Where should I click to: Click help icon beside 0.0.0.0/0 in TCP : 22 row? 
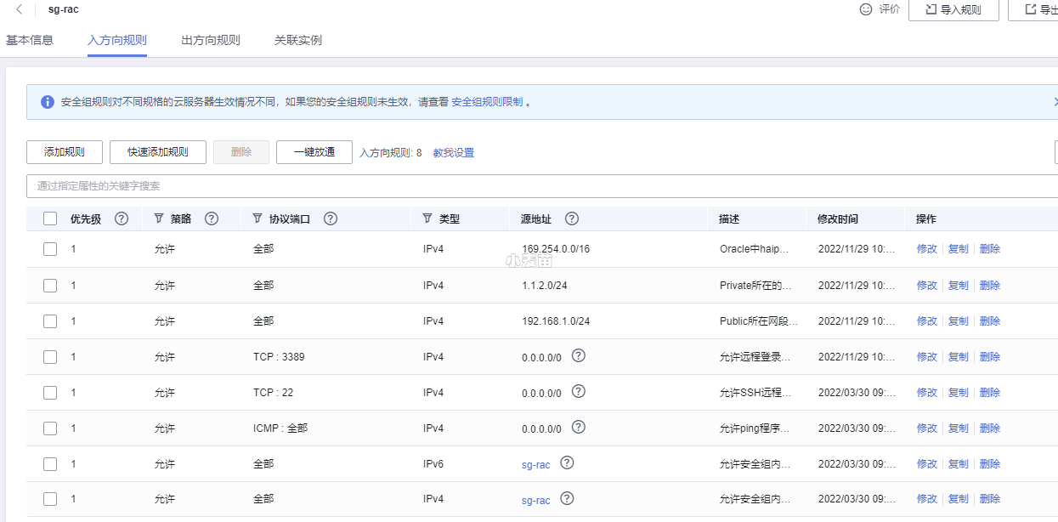(579, 391)
